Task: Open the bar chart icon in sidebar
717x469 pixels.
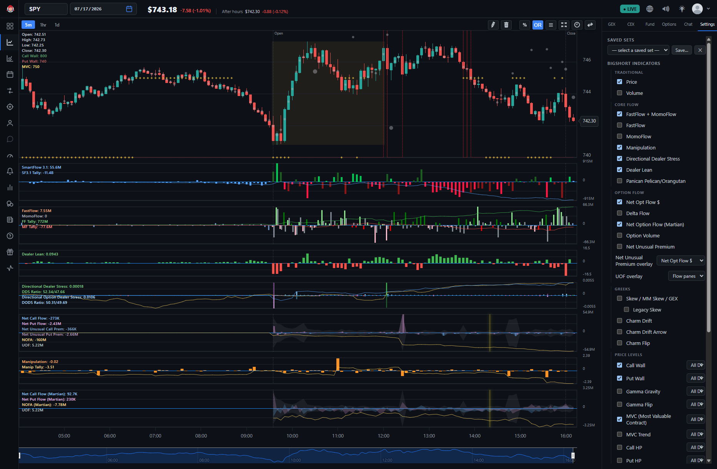Action: [x=10, y=187]
